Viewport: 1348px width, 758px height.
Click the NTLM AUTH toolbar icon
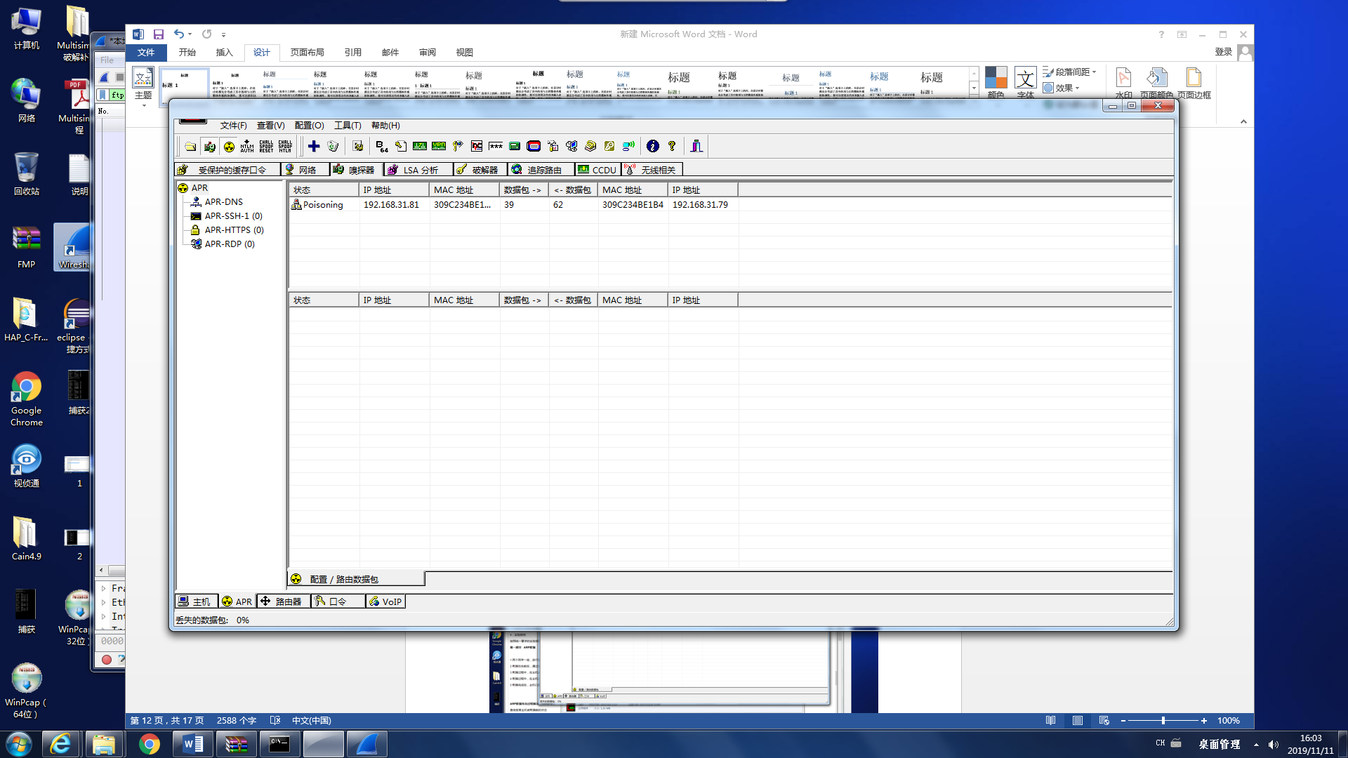point(247,146)
